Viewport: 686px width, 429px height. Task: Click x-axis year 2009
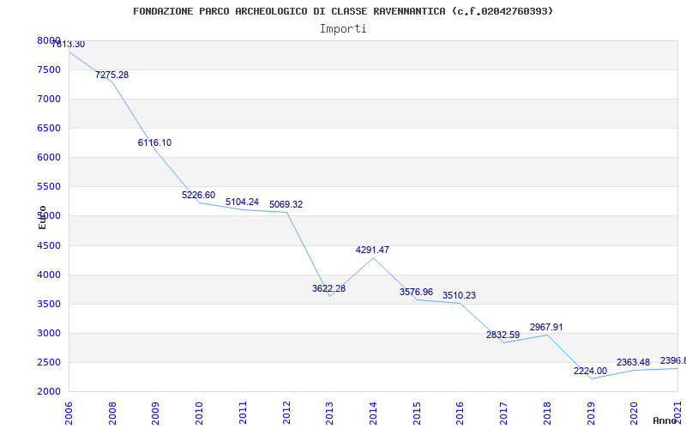tap(156, 414)
